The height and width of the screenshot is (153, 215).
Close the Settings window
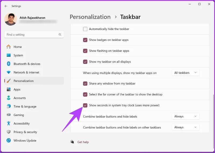(x=209, y=4)
